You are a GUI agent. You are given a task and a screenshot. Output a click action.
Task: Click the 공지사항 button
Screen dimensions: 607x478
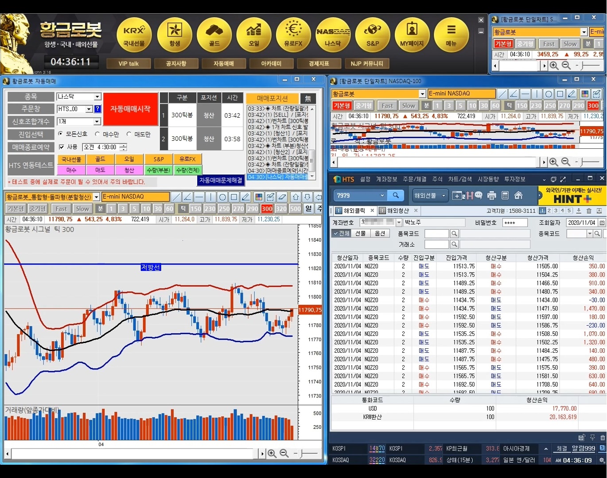point(176,64)
